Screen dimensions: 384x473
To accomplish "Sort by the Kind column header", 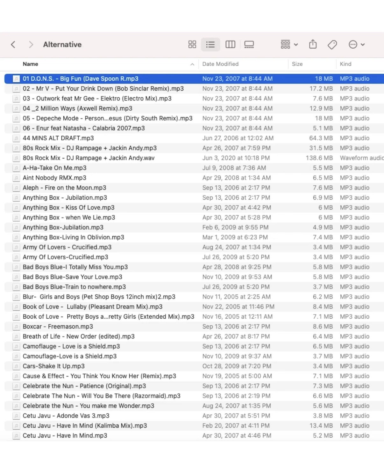I will pyautogui.click(x=345, y=64).
